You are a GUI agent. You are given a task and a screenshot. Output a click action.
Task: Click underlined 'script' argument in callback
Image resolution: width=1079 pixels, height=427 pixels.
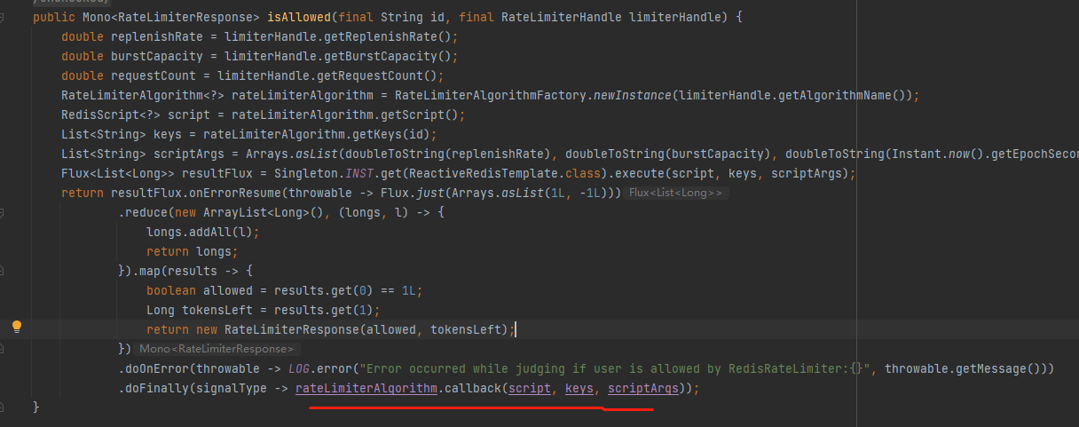pyautogui.click(x=530, y=388)
